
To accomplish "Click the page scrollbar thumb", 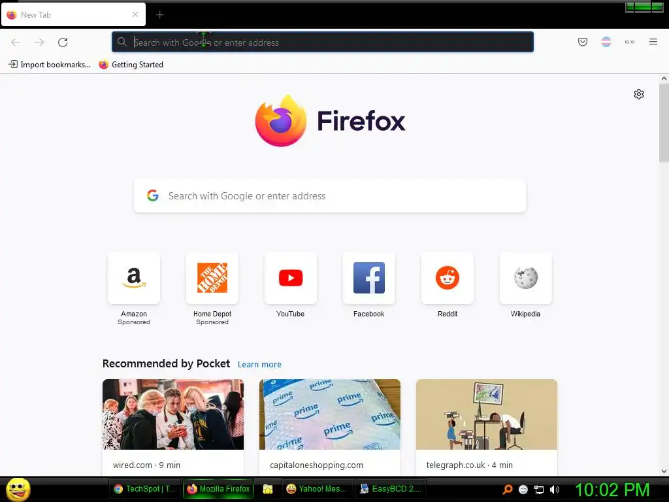I will 664,123.
